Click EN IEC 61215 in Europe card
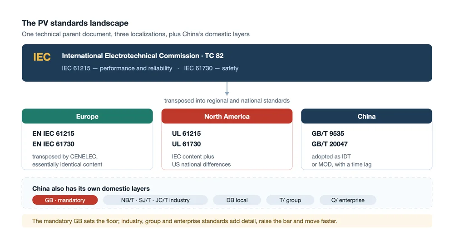 click(x=53, y=133)
